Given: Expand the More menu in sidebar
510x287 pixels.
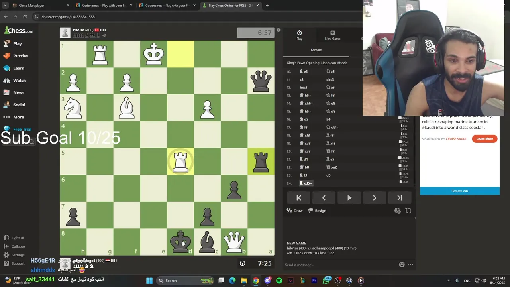Looking at the screenshot, I should coord(14,117).
